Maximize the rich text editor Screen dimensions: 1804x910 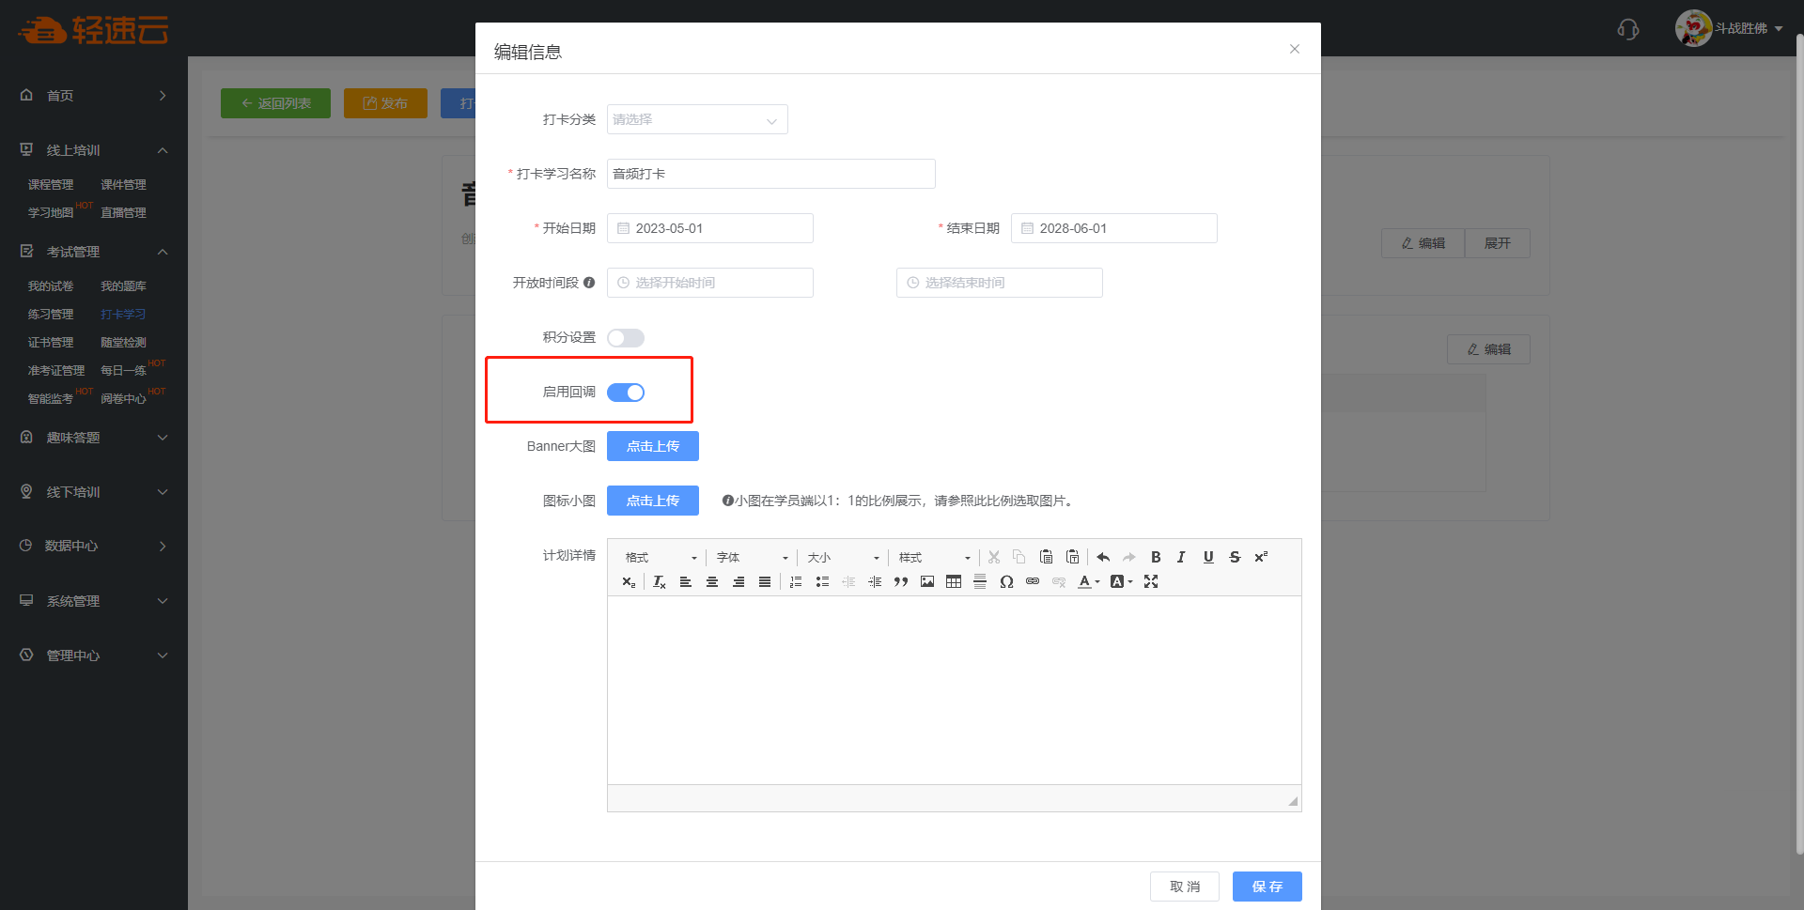coord(1151,582)
